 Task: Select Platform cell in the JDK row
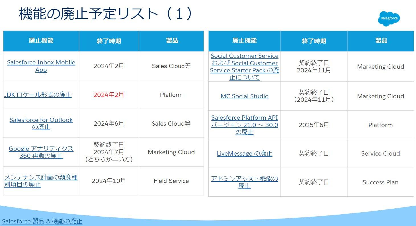[171, 95]
